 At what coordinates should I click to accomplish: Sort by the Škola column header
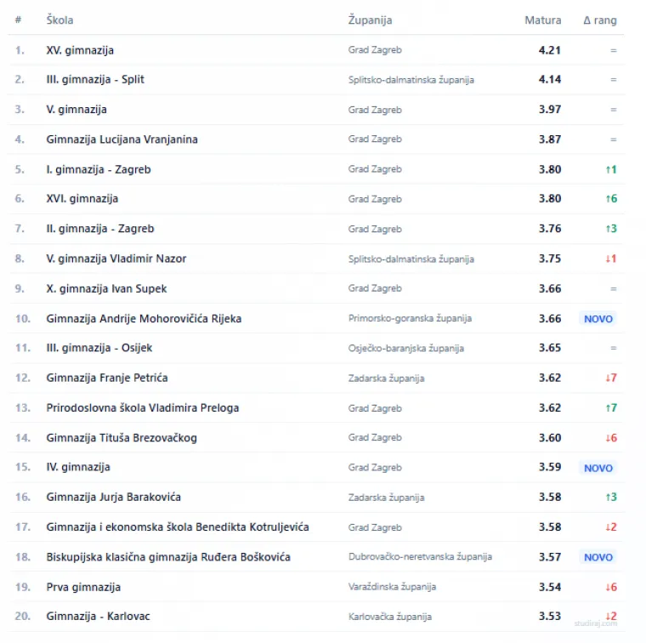(x=59, y=20)
